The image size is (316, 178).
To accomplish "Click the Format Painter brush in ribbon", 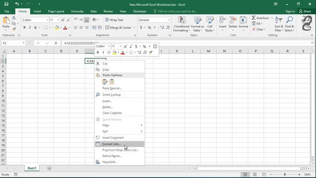I will (x=14, y=29).
